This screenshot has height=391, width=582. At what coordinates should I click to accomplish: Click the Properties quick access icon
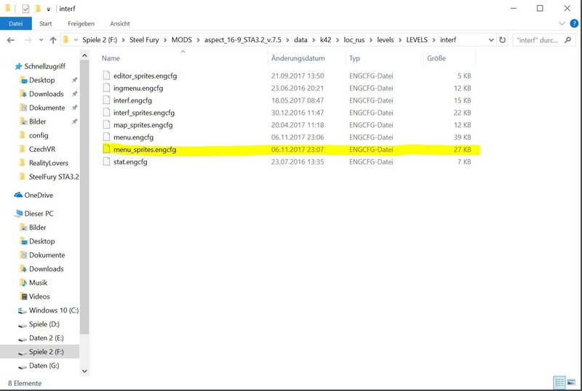pyautogui.click(x=25, y=9)
